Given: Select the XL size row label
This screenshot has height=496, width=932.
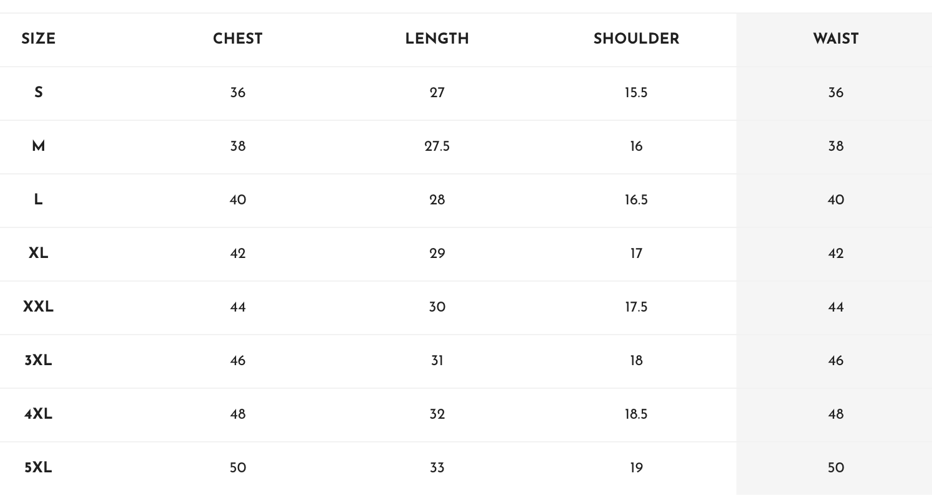Looking at the screenshot, I should click(38, 254).
